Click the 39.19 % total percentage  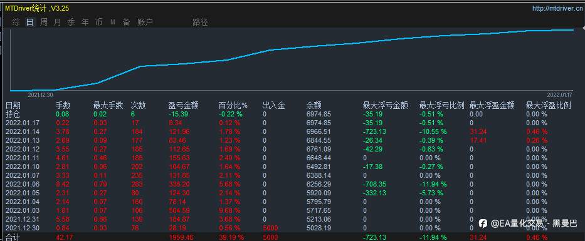[231, 237]
